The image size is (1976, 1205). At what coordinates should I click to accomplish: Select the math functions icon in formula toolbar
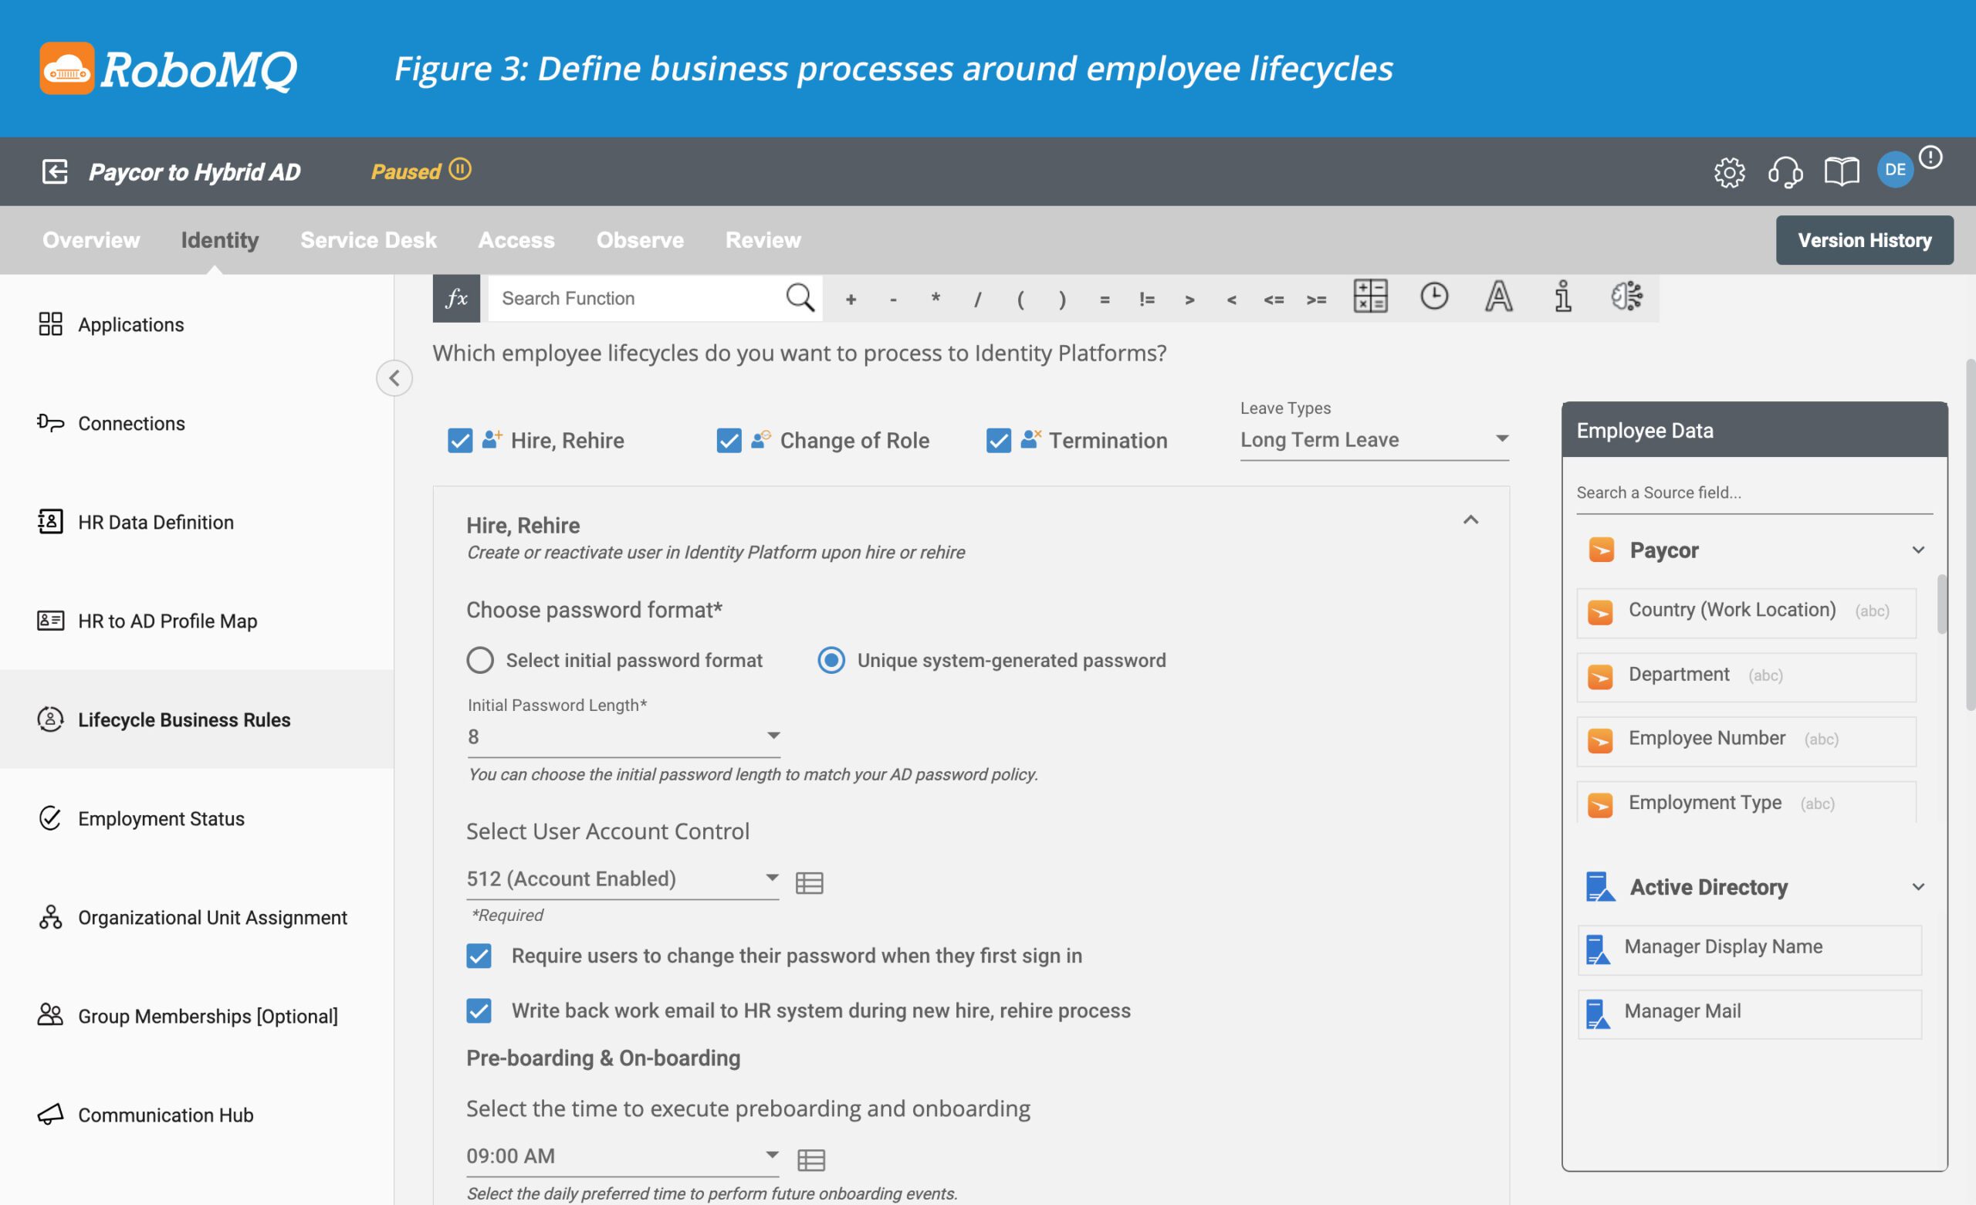(1372, 298)
